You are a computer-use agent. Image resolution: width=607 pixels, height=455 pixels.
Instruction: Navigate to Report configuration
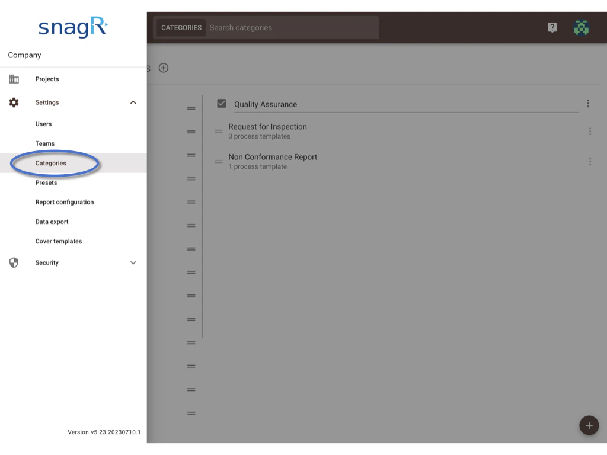pos(64,202)
